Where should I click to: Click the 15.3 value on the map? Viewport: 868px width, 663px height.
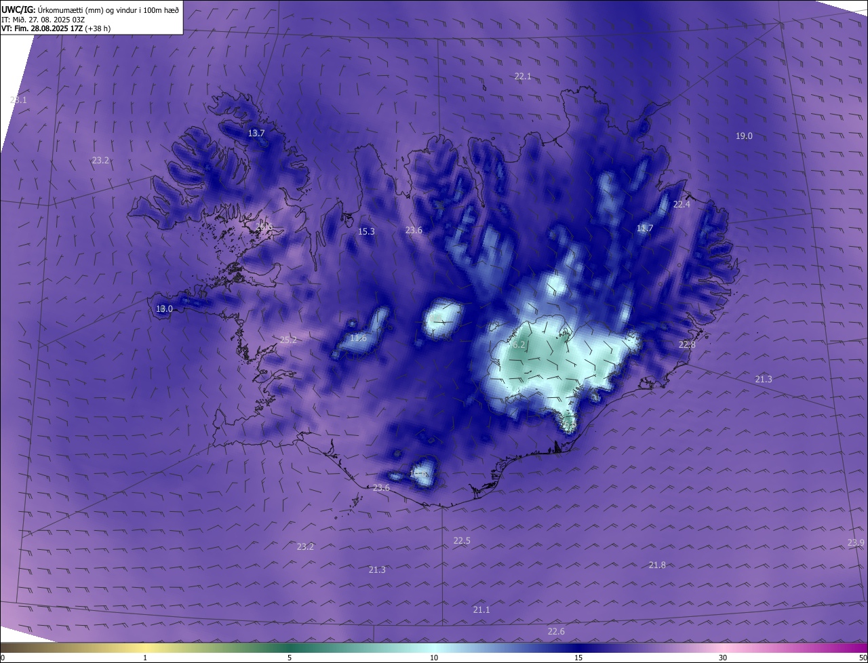366,232
